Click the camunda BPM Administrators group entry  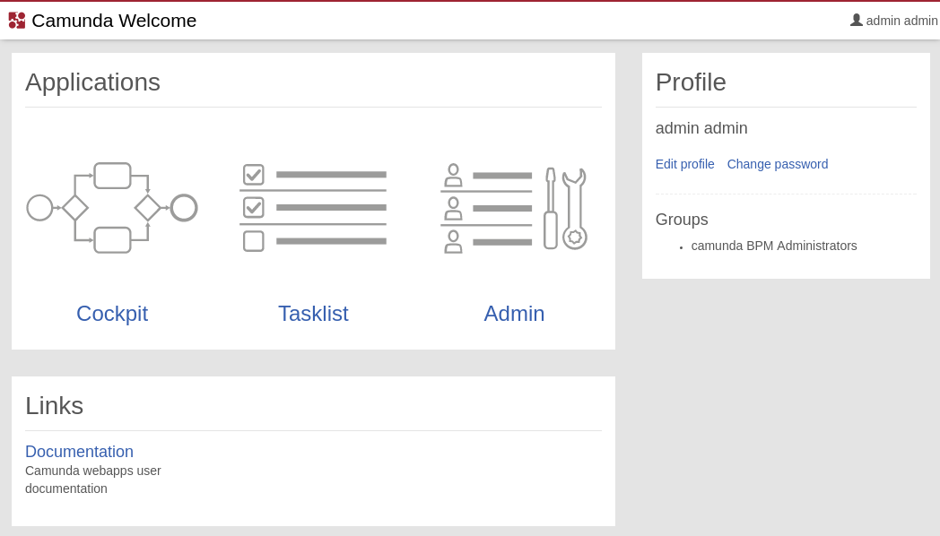tap(774, 246)
